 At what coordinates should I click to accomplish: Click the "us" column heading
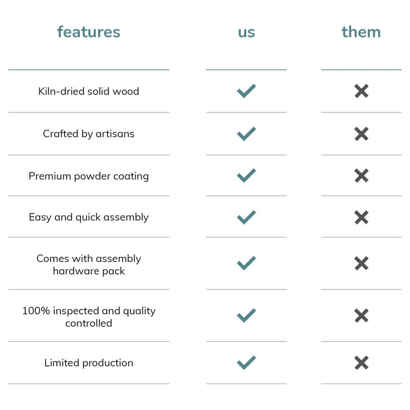(246, 32)
